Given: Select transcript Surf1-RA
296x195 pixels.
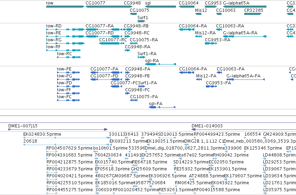Looking at the screenshot, I should coord(147,54).
